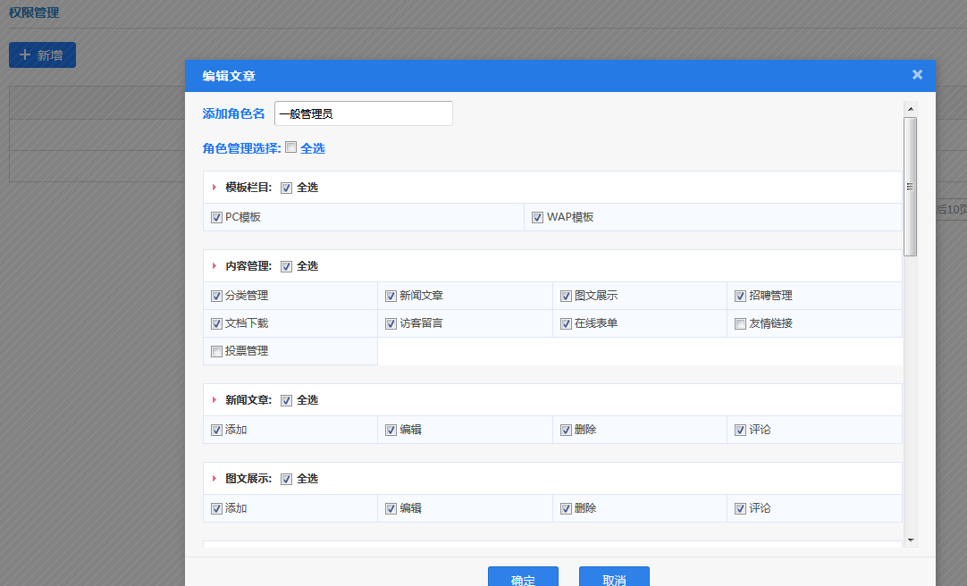Uncheck the 新闻文章 checkbox in 内容管理
The height and width of the screenshot is (586, 967).
[x=391, y=297]
